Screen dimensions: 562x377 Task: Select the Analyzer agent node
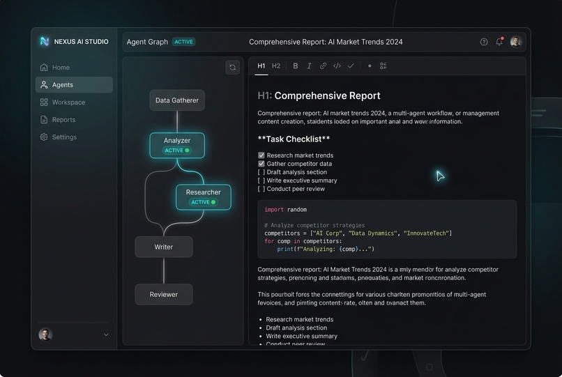(177, 145)
